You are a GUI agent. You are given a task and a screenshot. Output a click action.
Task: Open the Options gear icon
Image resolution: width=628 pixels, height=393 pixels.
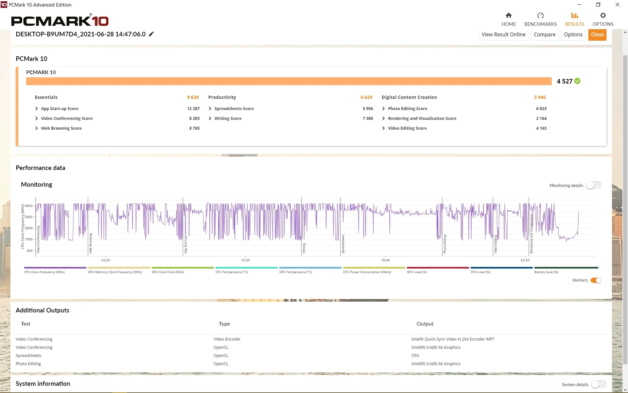point(603,15)
